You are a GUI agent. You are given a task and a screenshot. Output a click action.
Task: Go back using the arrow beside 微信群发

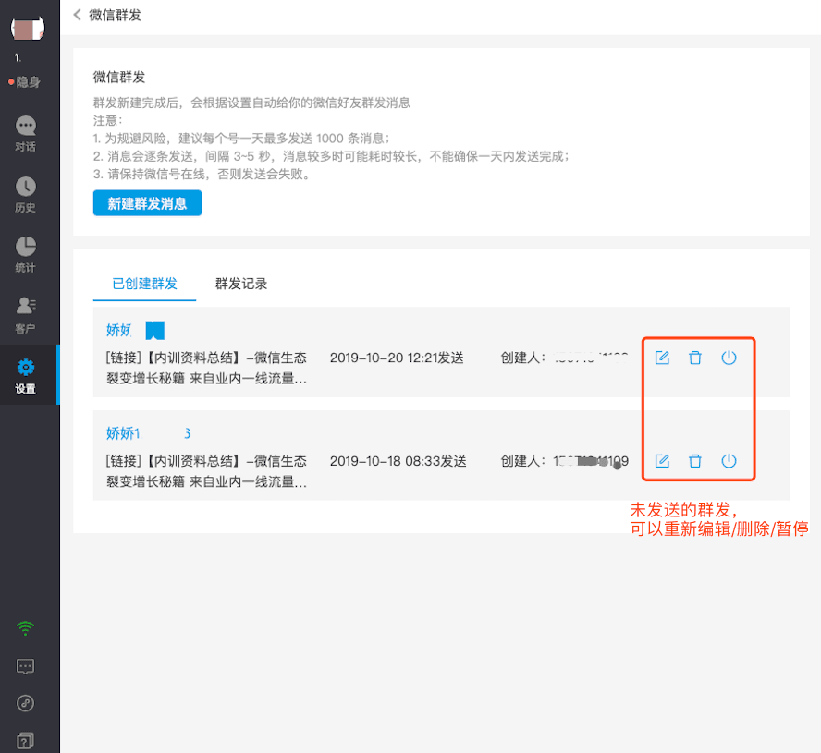pos(78,15)
